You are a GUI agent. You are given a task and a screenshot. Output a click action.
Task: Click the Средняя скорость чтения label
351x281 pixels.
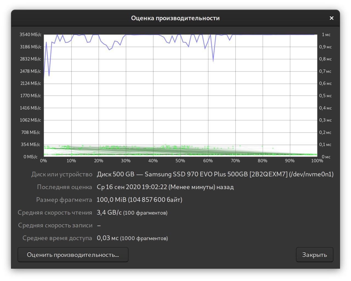tap(55, 213)
